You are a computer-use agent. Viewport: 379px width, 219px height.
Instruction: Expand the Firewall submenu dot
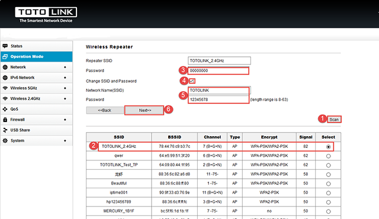tap(65, 120)
